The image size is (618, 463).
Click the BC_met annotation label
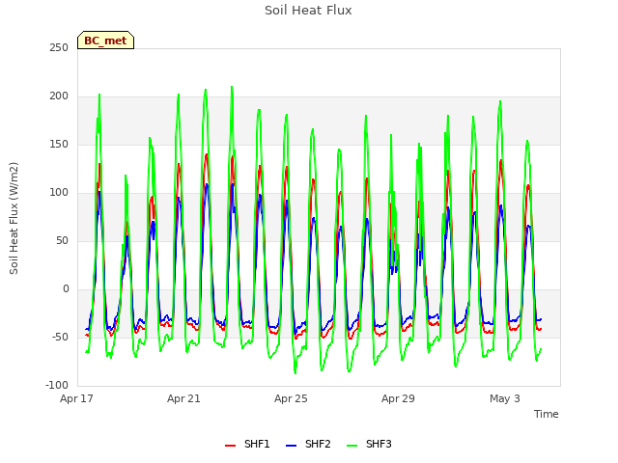tap(105, 41)
